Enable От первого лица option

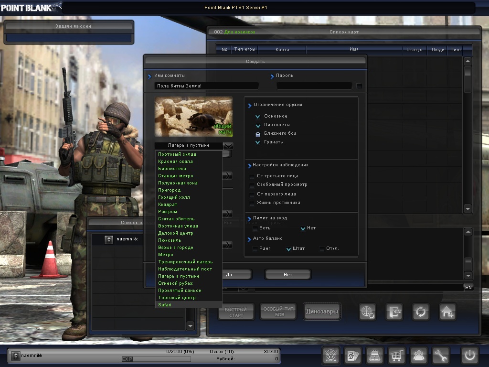click(252, 194)
